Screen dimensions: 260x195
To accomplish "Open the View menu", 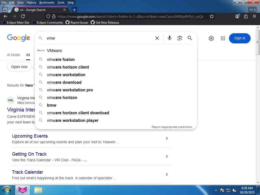I will [20, 3].
